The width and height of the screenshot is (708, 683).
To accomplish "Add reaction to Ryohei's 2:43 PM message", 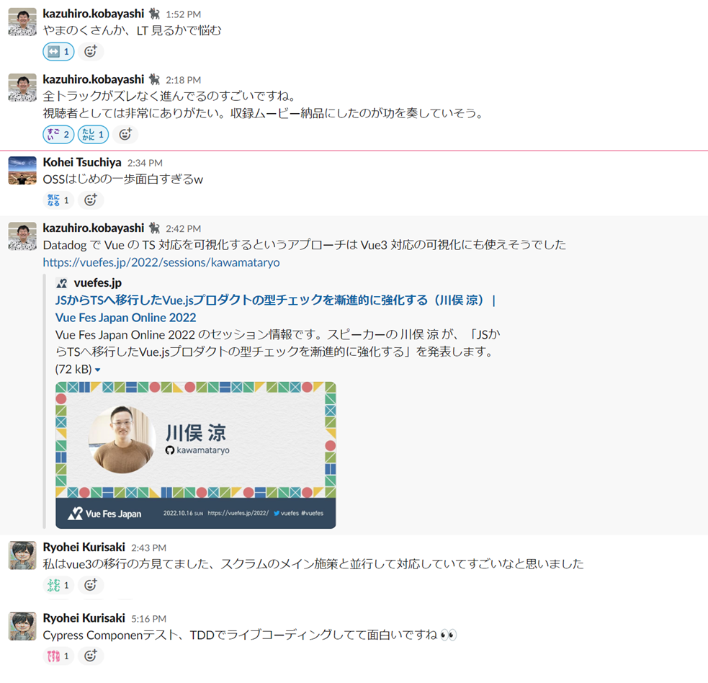I will [91, 586].
